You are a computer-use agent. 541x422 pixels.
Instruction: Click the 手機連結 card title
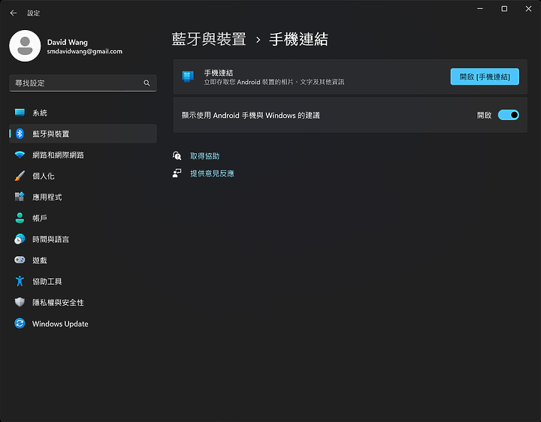coord(219,73)
